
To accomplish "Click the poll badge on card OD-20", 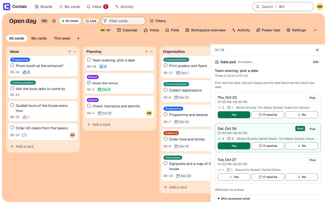I will (103, 67).
